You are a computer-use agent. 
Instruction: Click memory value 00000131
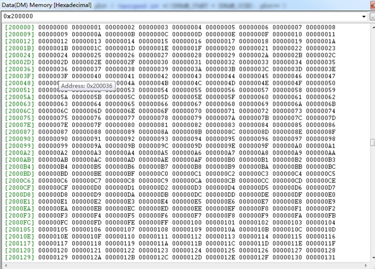pos(321,257)
